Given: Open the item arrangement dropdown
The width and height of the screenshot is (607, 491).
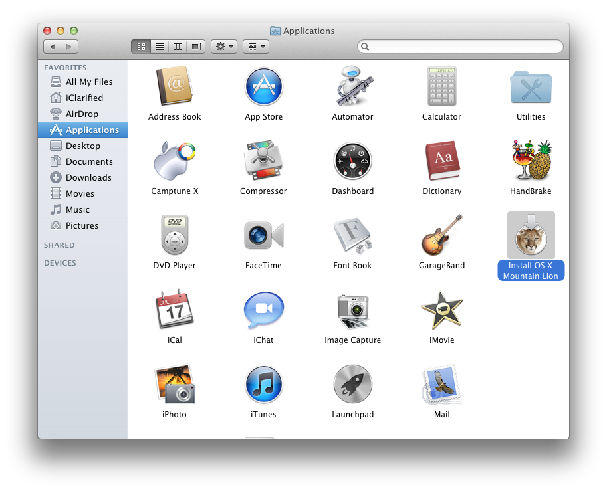Looking at the screenshot, I should pyautogui.click(x=256, y=47).
